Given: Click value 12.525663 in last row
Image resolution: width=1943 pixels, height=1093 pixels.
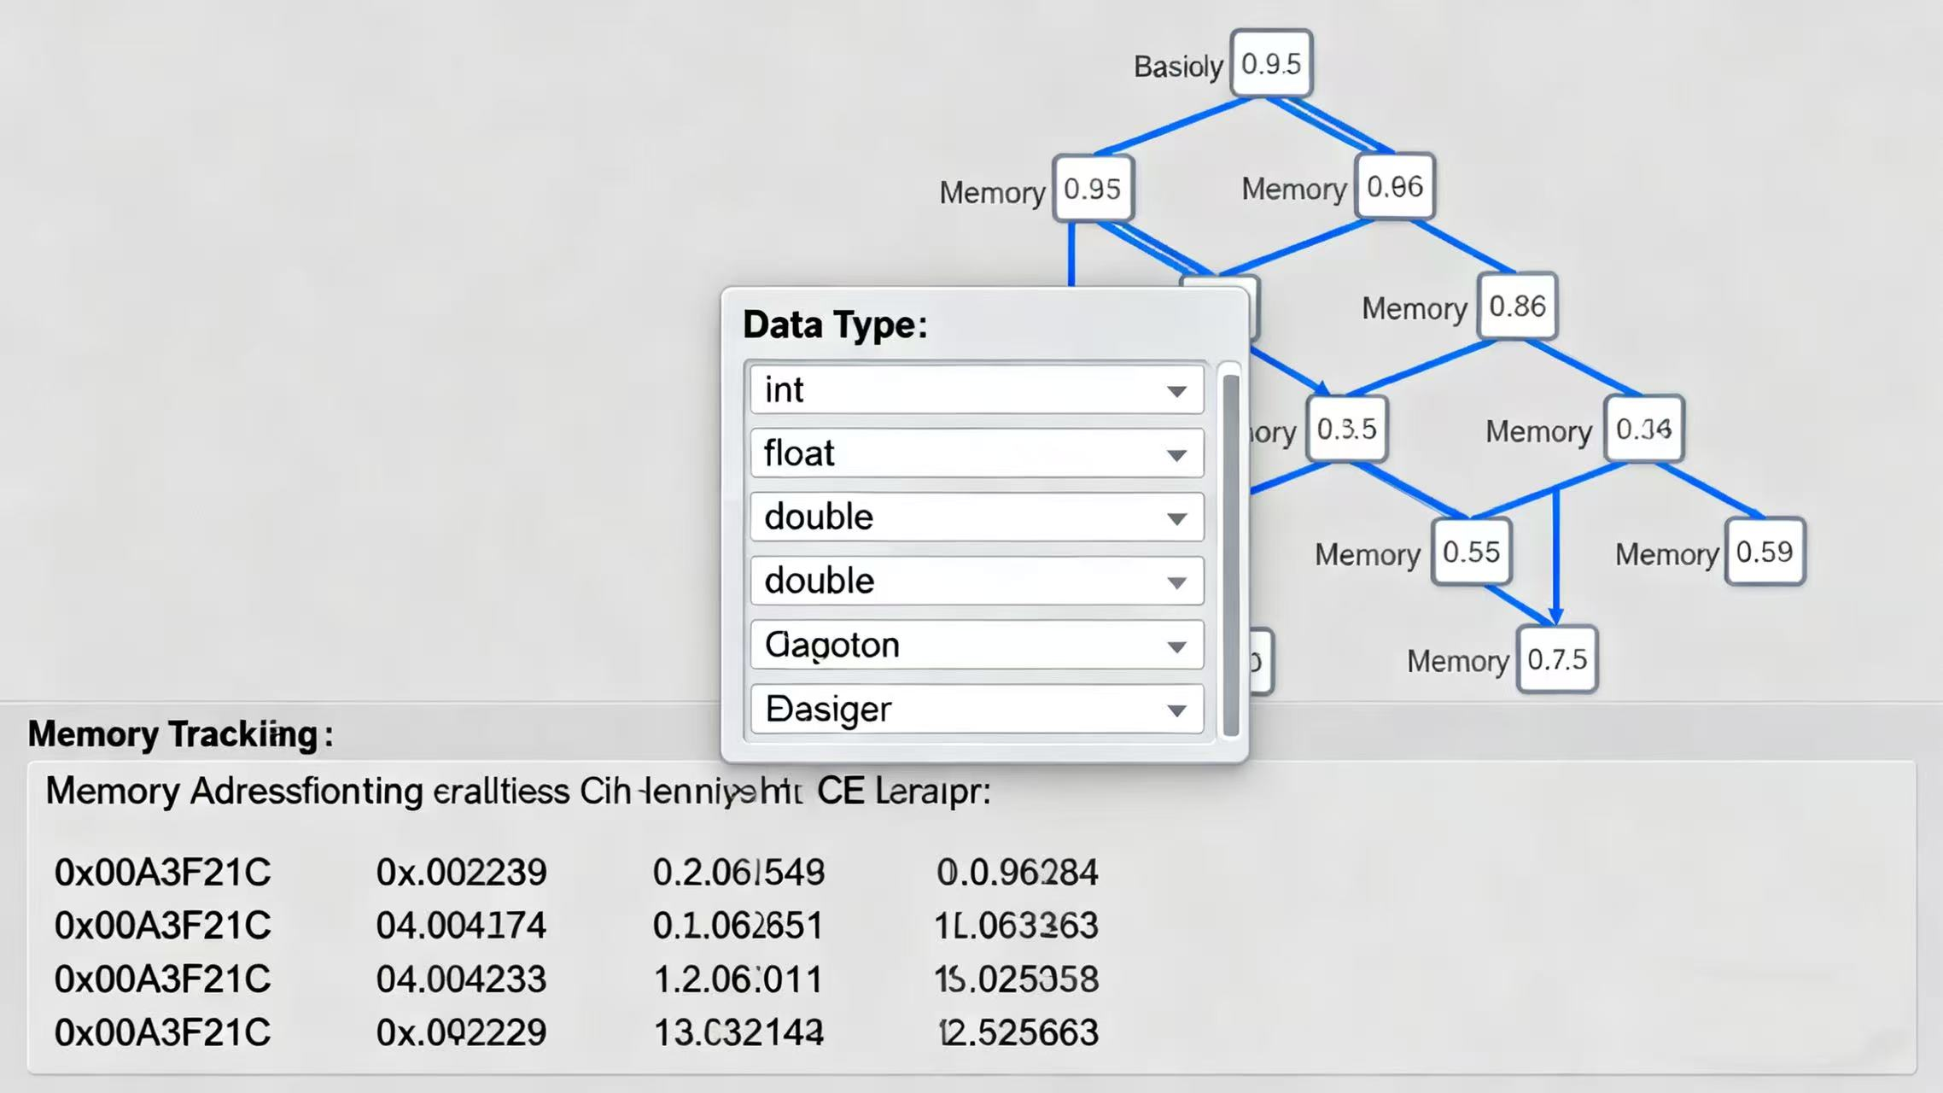Looking at the screenshot, I should tap(1018, 1032).
